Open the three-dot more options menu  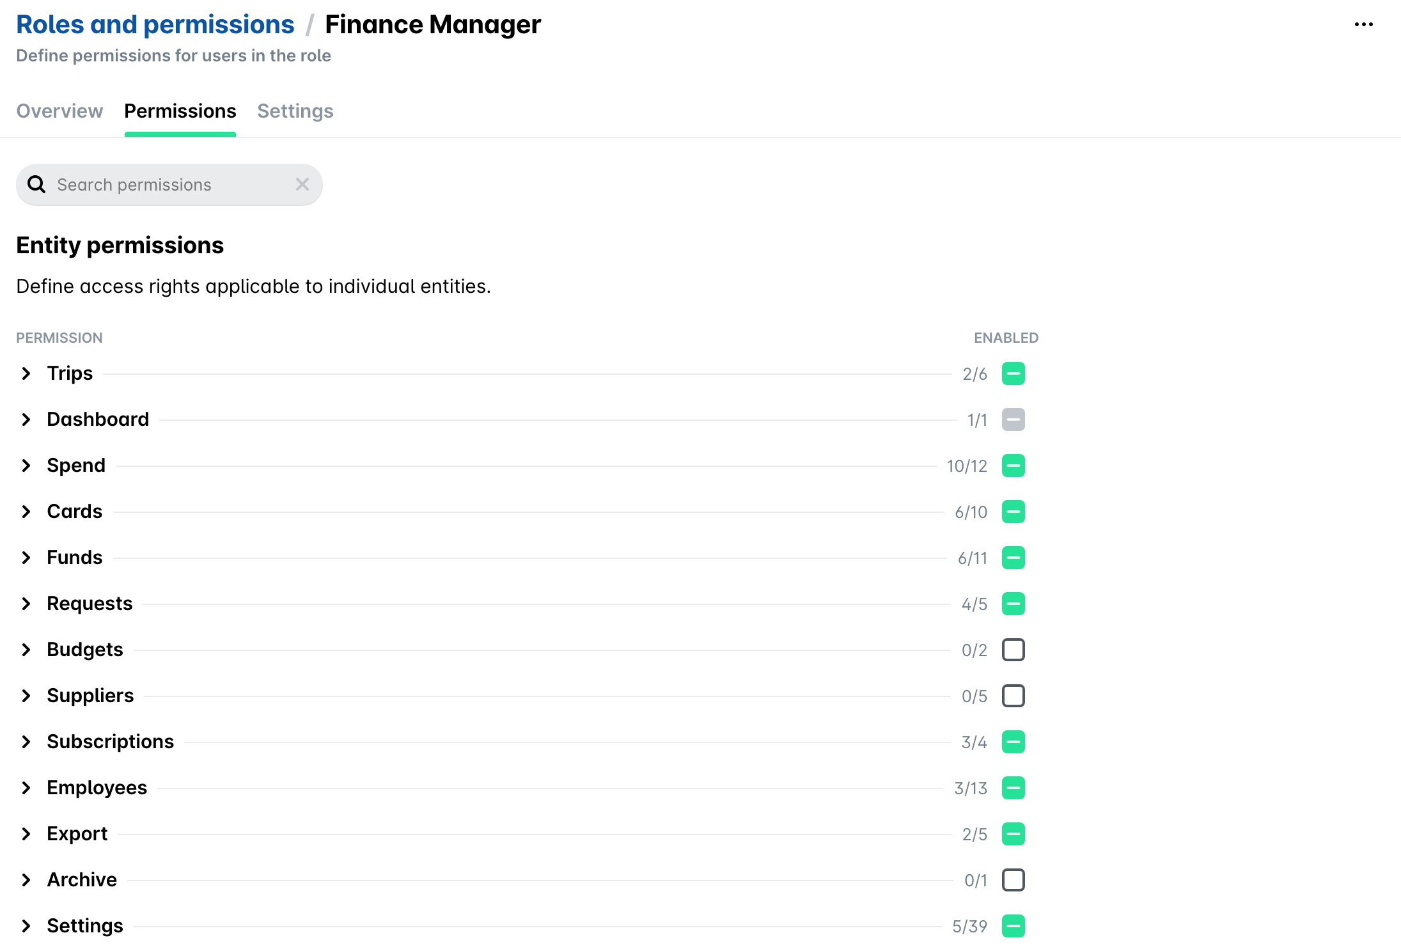[1363, 24]
